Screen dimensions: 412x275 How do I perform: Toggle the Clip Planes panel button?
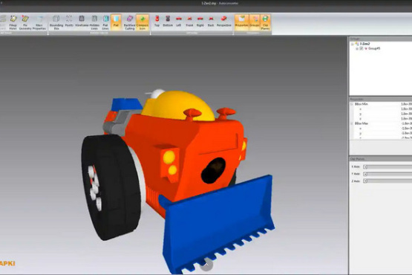coord(265,22)
